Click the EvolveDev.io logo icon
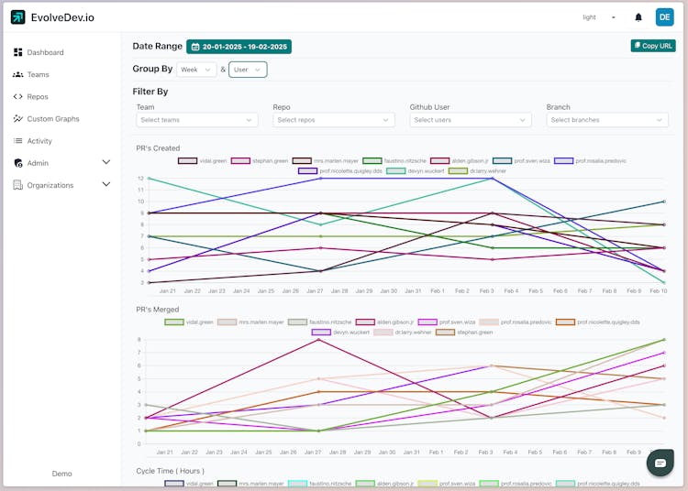688x491 pixels. tap(18, 17)
